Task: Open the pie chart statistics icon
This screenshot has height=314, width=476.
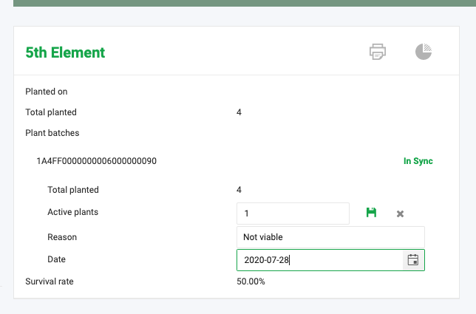Action: tap(424, 52)
